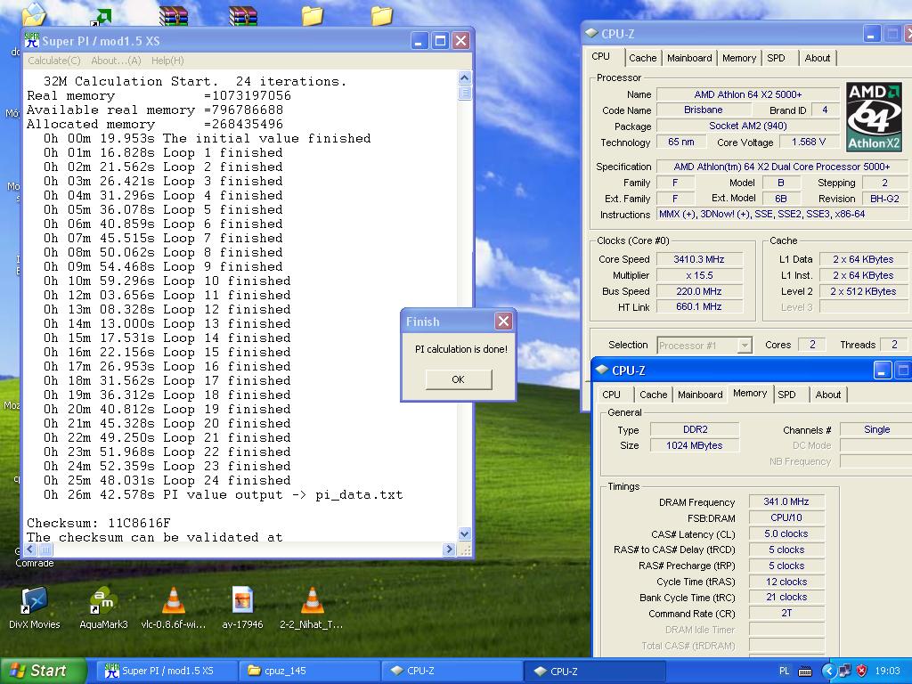Viewport: 912px width, 684px height.
Task: Click the network connection tray icon
Action: [845, 672]
